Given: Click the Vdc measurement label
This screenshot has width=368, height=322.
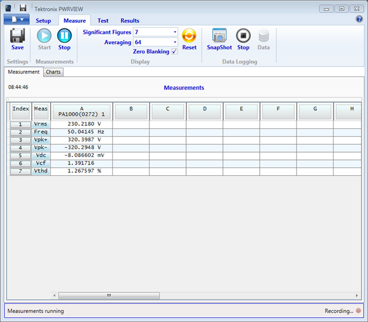Looking at the screenshot, I should click(41, 155).
